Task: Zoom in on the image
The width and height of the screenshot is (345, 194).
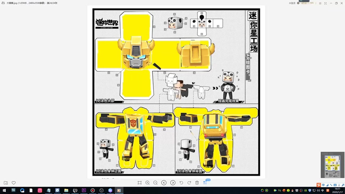Action: coord(148,183)
